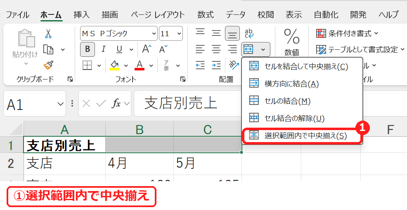Click the Format Painter brush icon
The height and width of the screenshot is (210, 407).
point(49,65)
